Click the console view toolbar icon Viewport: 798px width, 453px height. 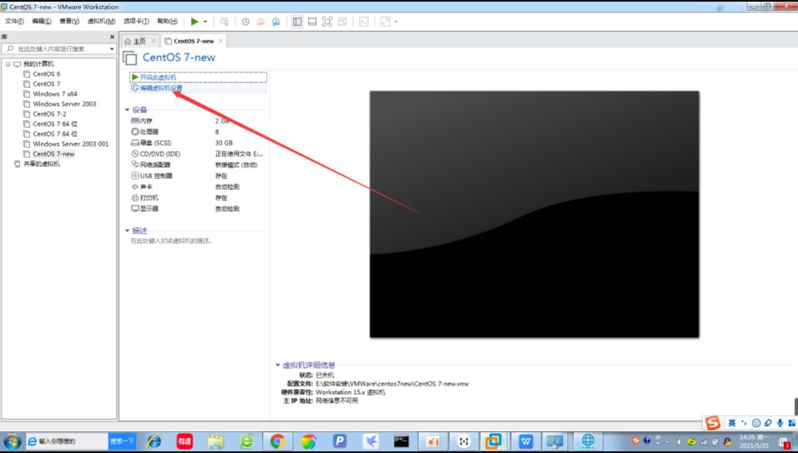point(363,22)
